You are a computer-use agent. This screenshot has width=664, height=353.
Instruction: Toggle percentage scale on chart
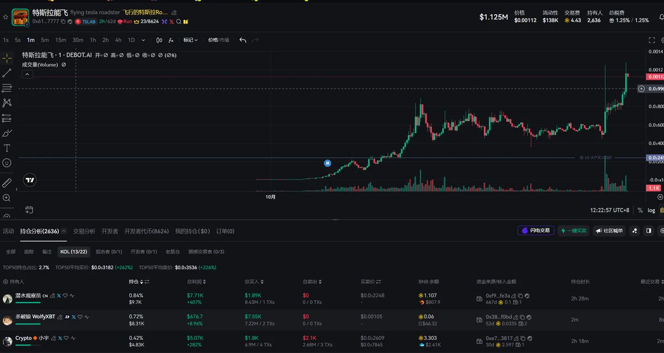tap(640, 210)
